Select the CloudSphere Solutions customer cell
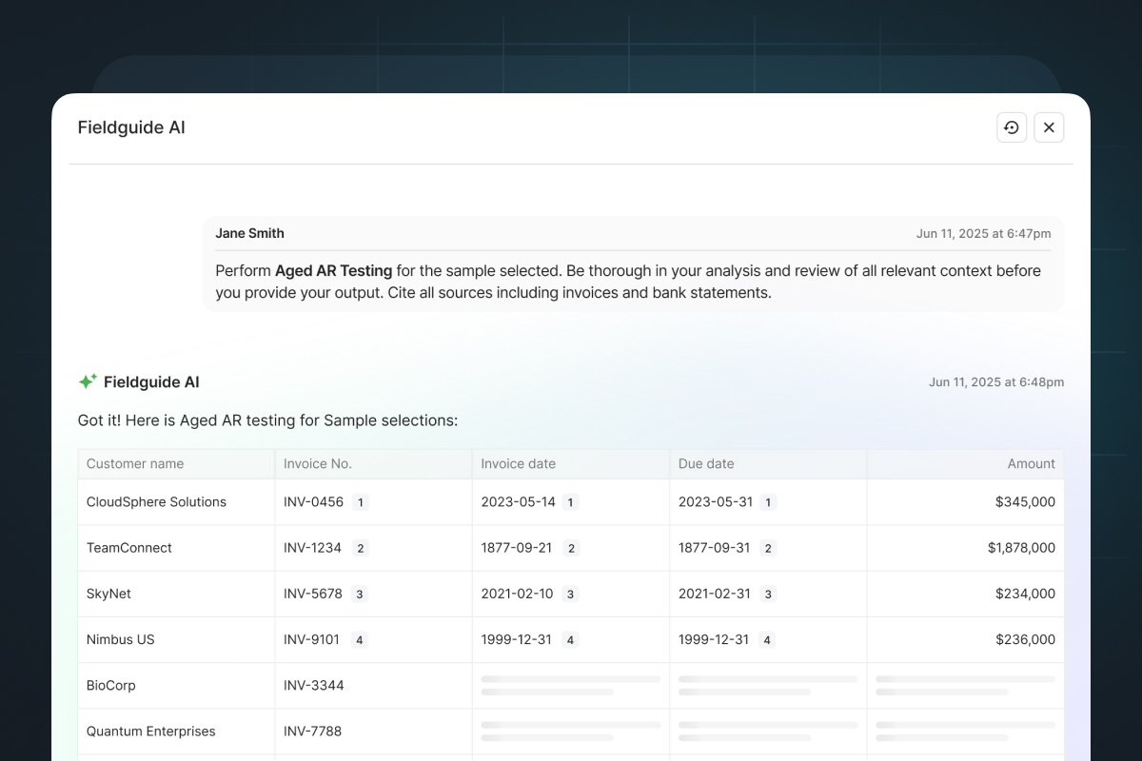Screen dimensions: 1142x761 [x=176, y=502]
